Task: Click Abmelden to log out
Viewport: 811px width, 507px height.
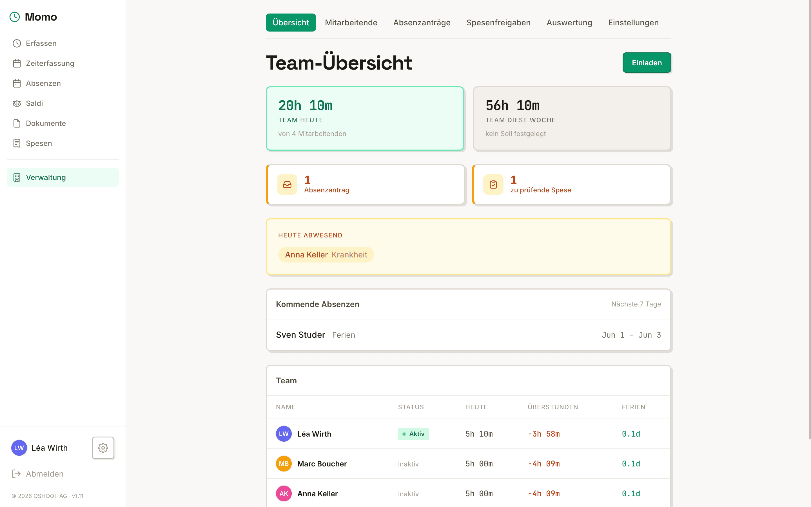Action: click(37, 473)
